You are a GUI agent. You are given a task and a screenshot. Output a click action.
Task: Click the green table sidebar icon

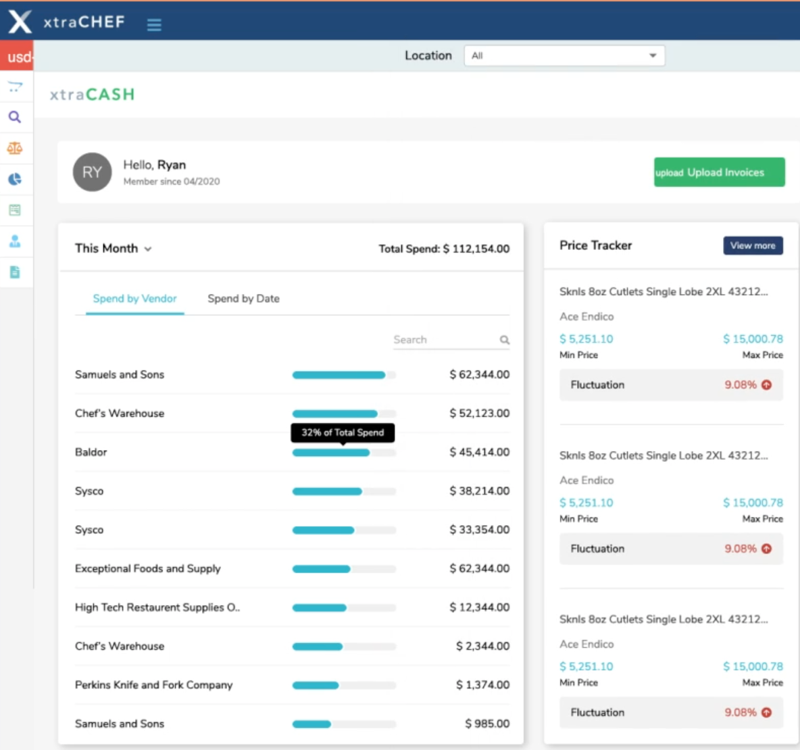point(15,210)
